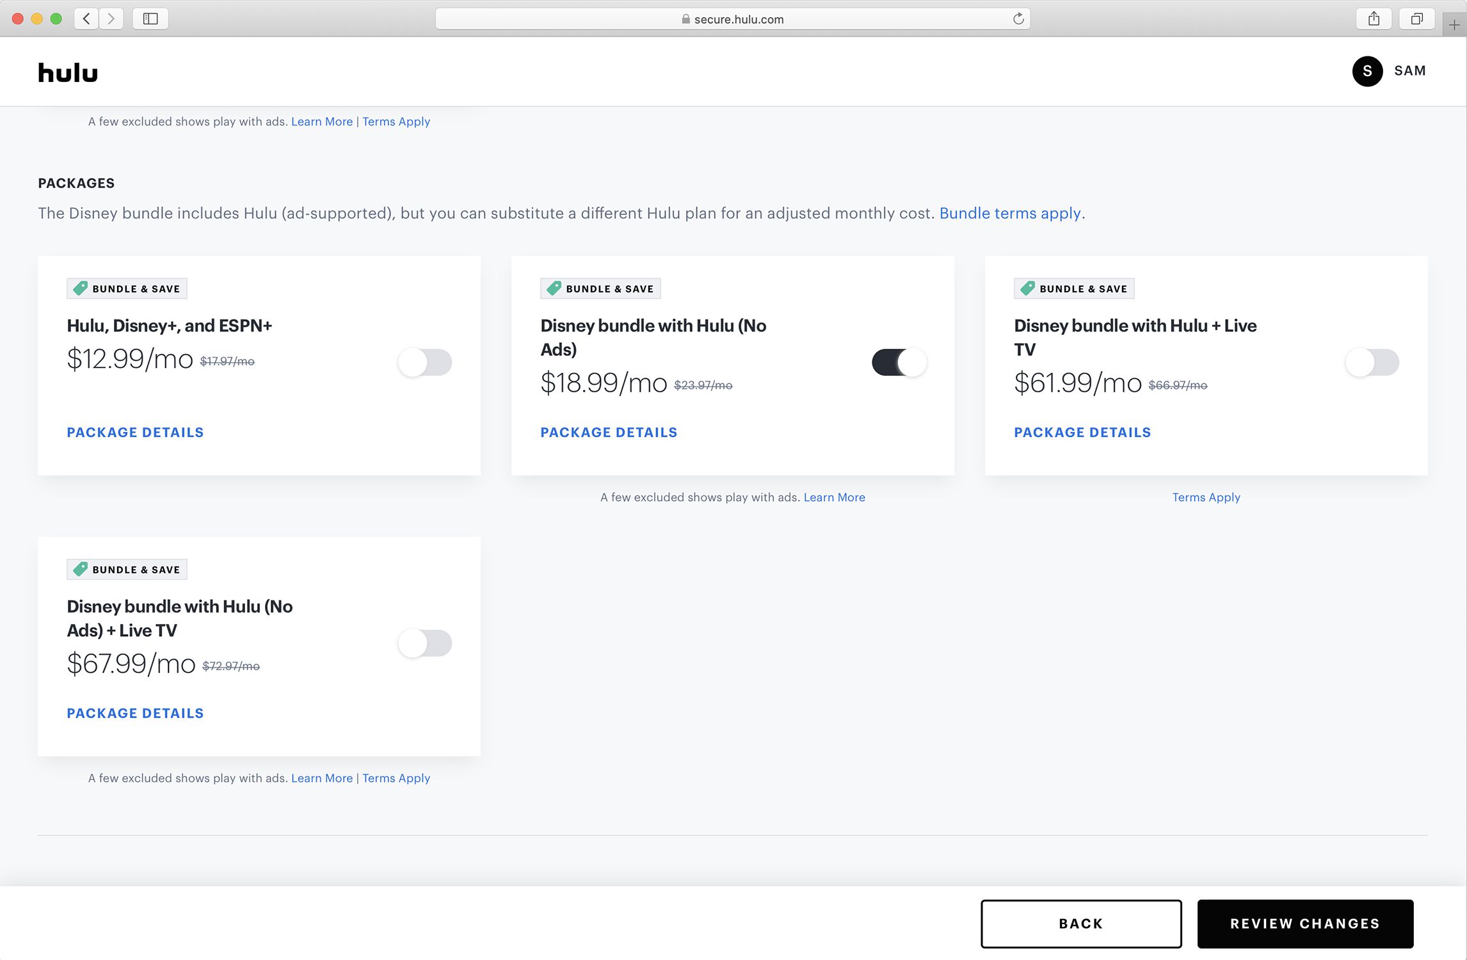This screenshot has height=960, width=1467.
Task: Click the Bundle & Save tag on the $12.99 card
Action: coord(127,289)
